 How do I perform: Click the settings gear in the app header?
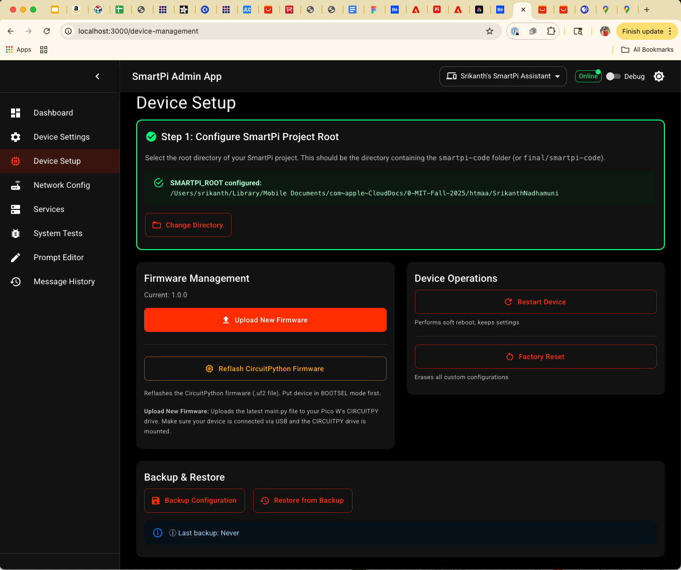658,76
